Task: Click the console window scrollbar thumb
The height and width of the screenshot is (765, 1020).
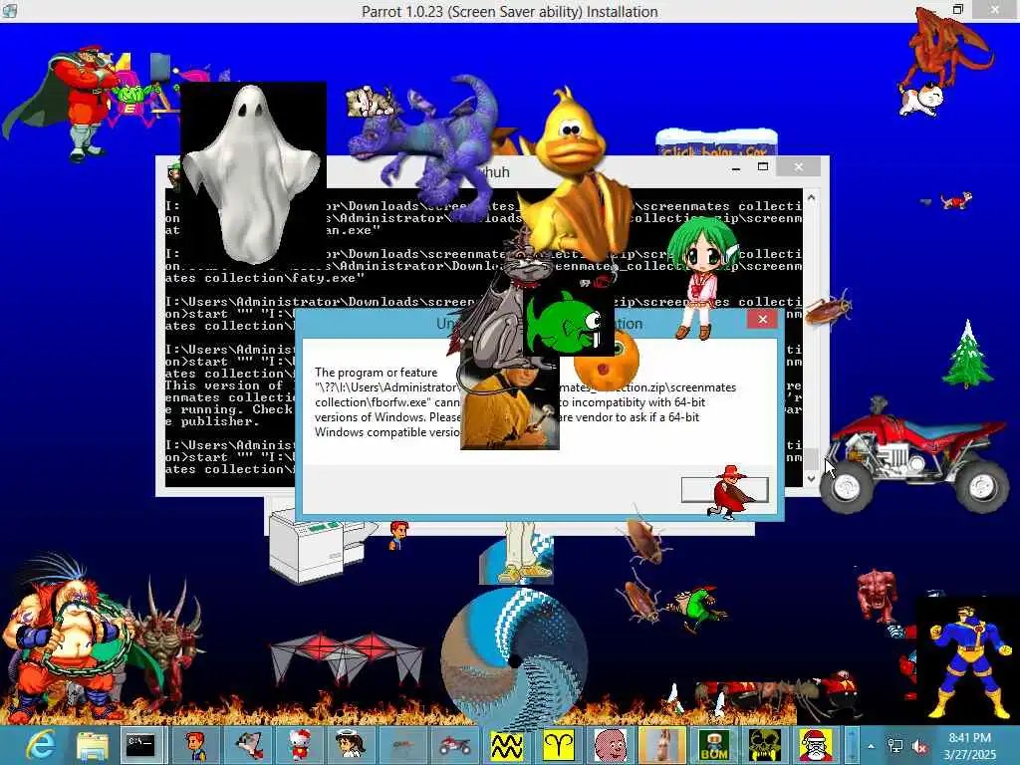Action: pyautogui.click(x=811, y=458)
